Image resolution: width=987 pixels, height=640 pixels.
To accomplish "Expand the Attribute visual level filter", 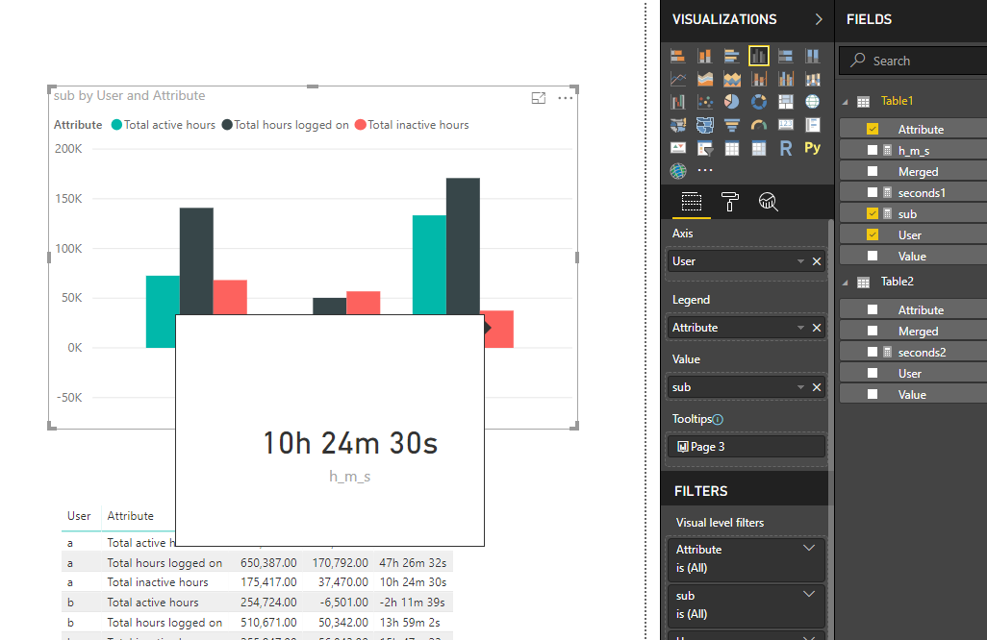I will 809,548.
